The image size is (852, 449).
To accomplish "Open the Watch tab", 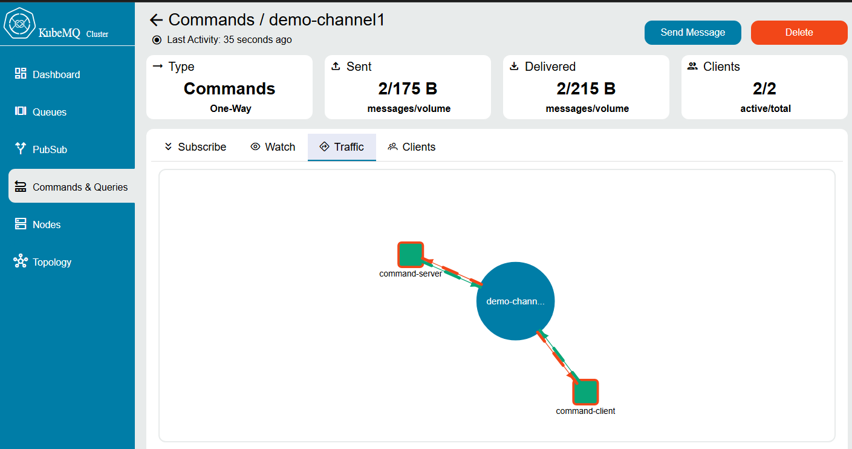I will point(273,147).
